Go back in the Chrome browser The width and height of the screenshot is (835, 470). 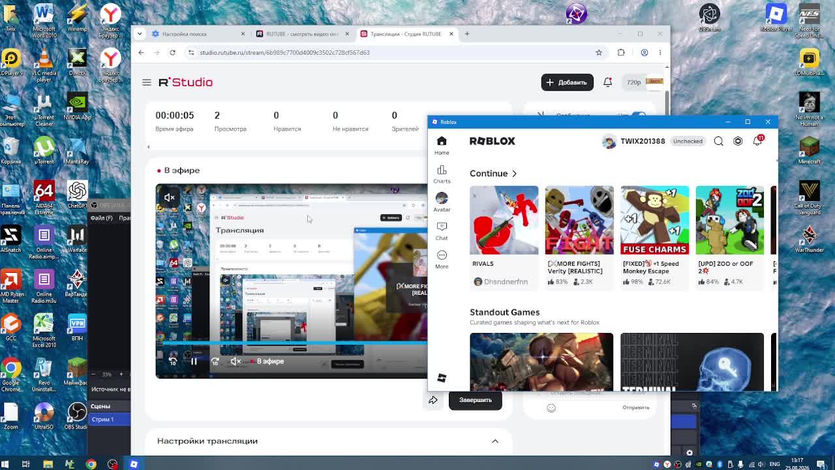coord(141,52)
